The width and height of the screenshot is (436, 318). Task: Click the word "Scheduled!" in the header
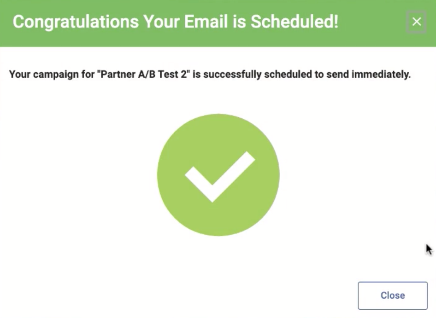tap(295, 22)
